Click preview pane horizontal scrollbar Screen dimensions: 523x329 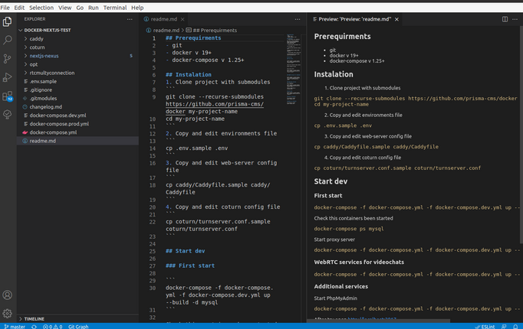(x=379, y=321)
